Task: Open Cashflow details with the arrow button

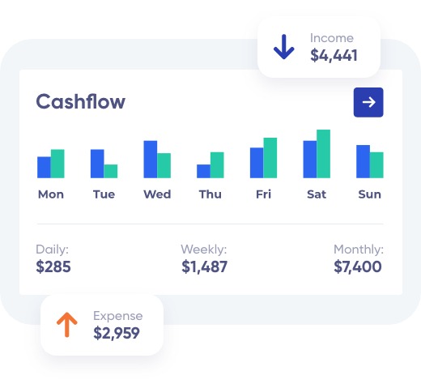Action: point(368,102)
